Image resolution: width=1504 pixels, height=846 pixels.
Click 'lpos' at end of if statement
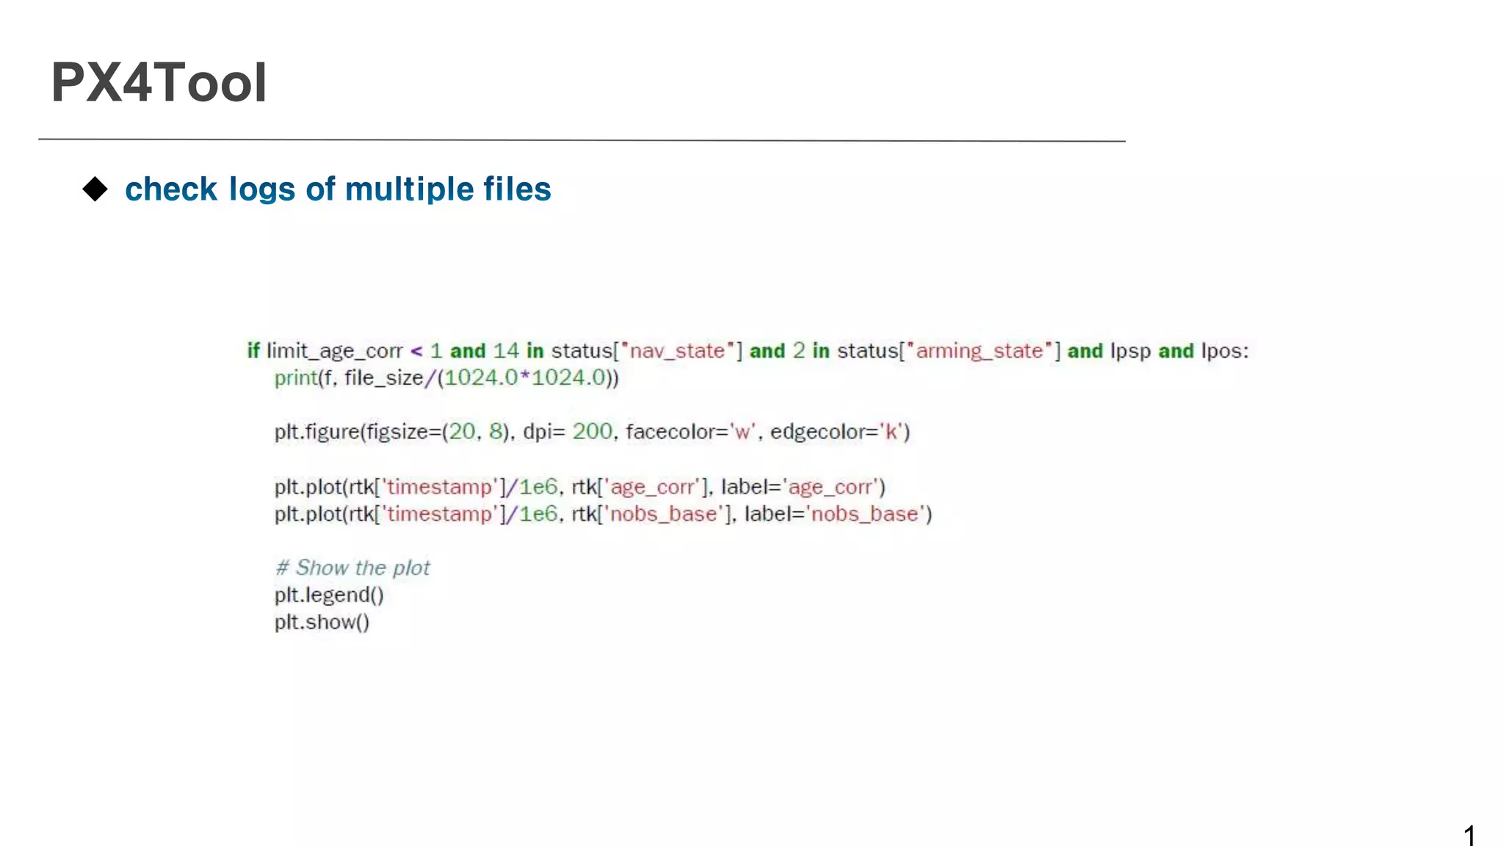click(x=1223, y=351)
